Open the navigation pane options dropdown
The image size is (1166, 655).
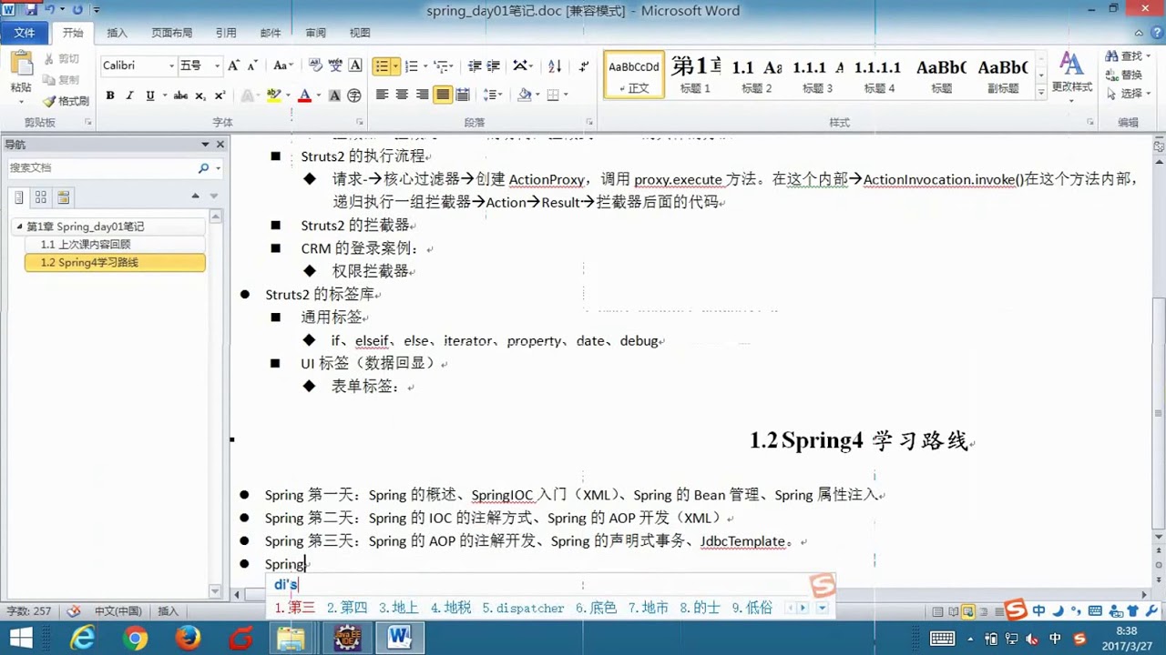point(205,145)
